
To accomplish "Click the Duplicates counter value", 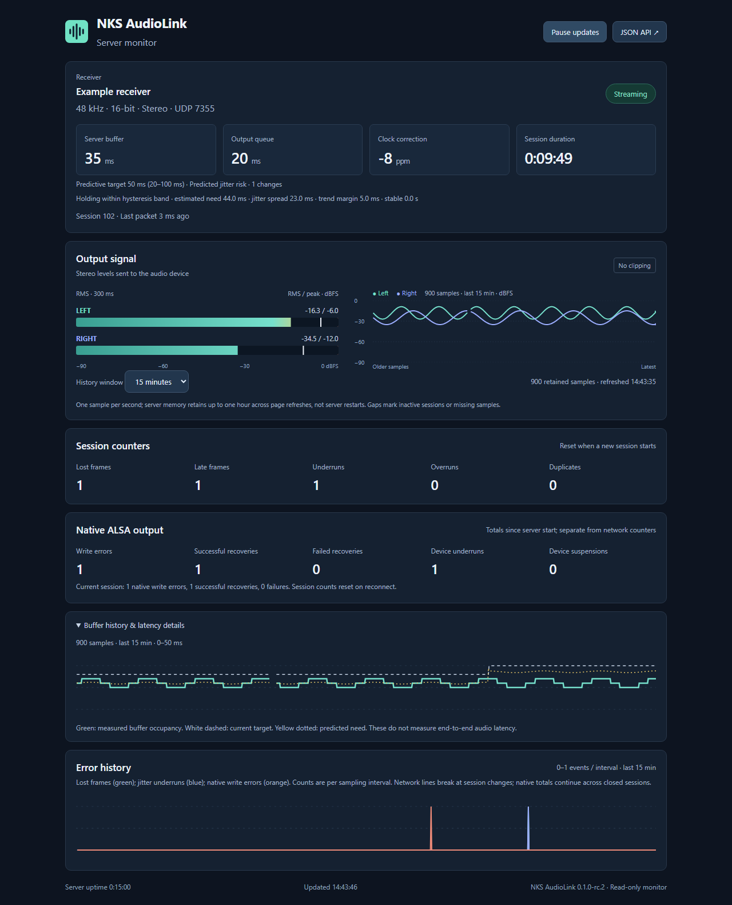I will [553, 485].
